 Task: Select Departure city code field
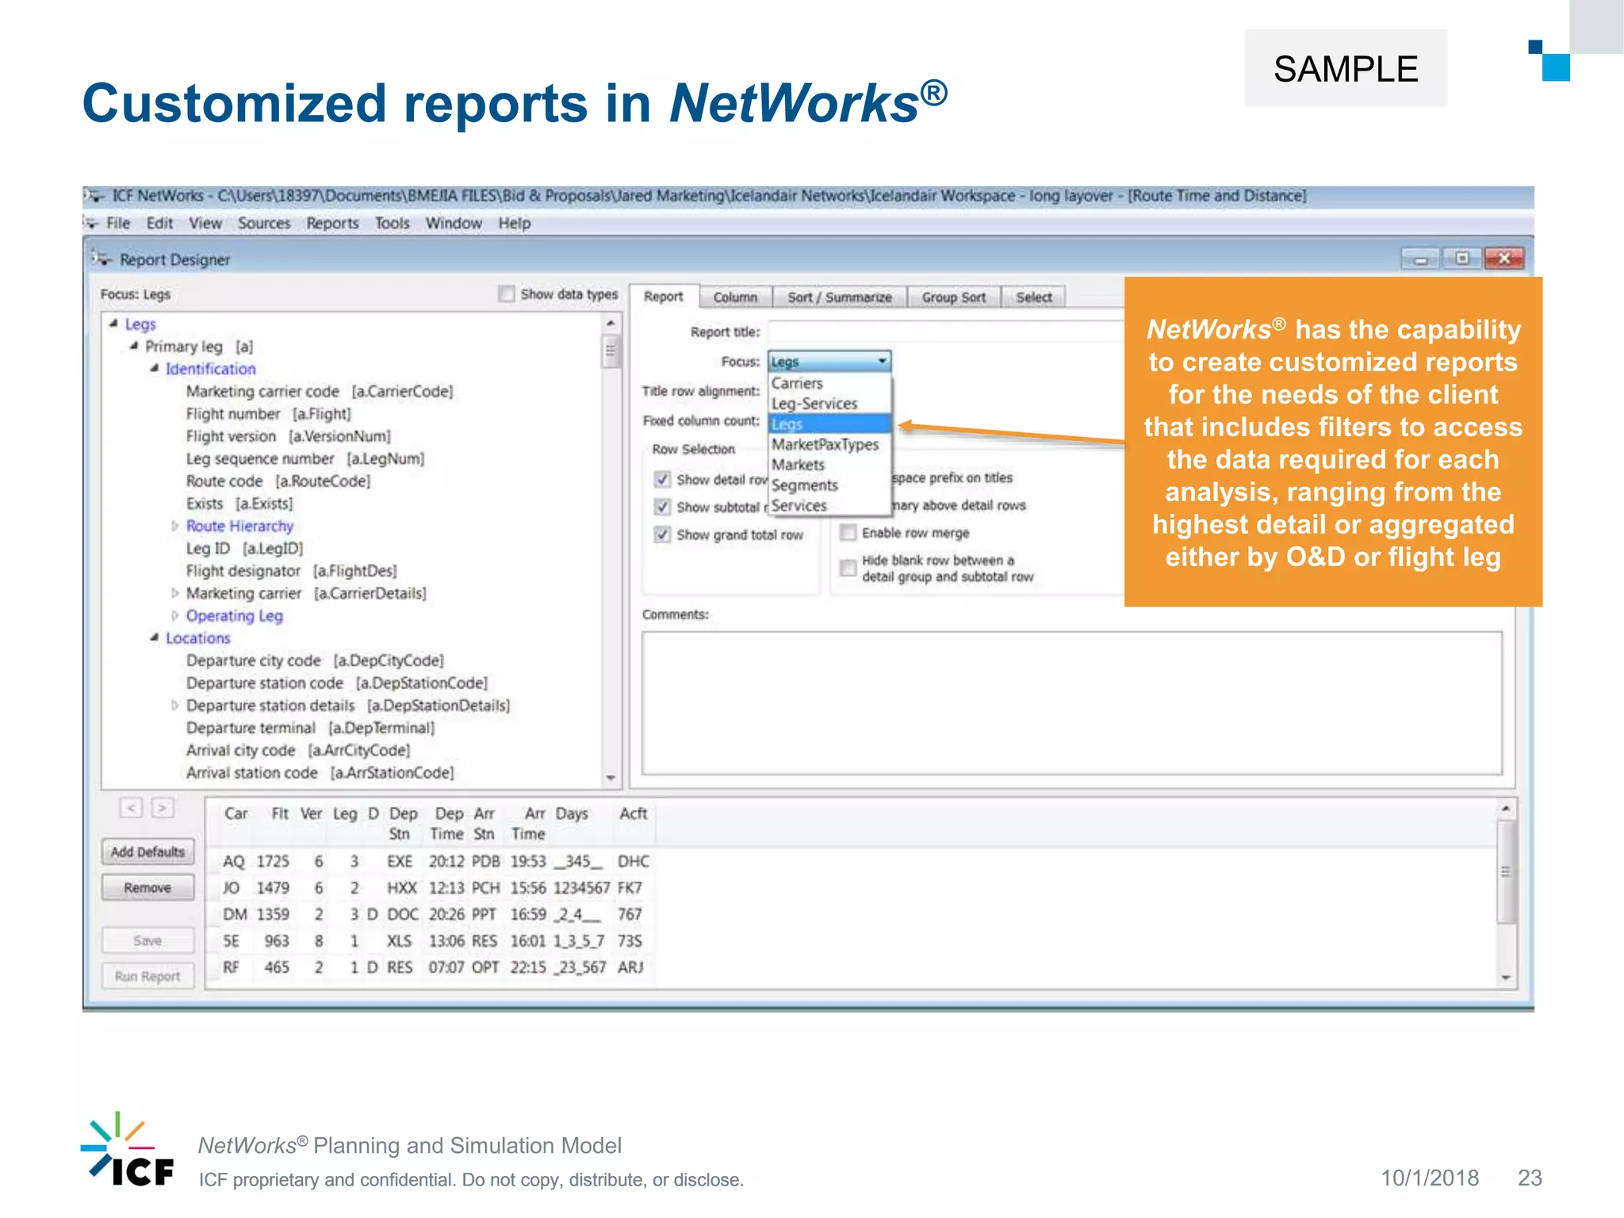click(x=315, y=661)
